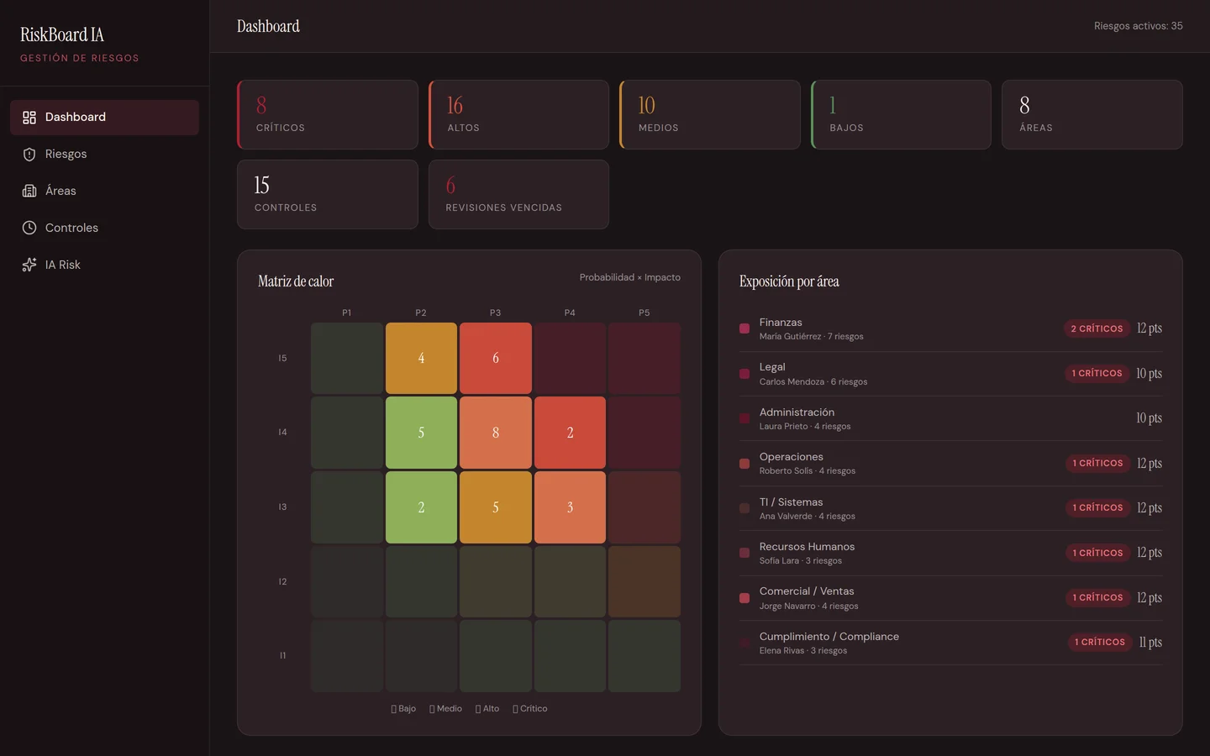Click the color marker beside Legal
Screen dimensions: 1210x756
point(744,374)
